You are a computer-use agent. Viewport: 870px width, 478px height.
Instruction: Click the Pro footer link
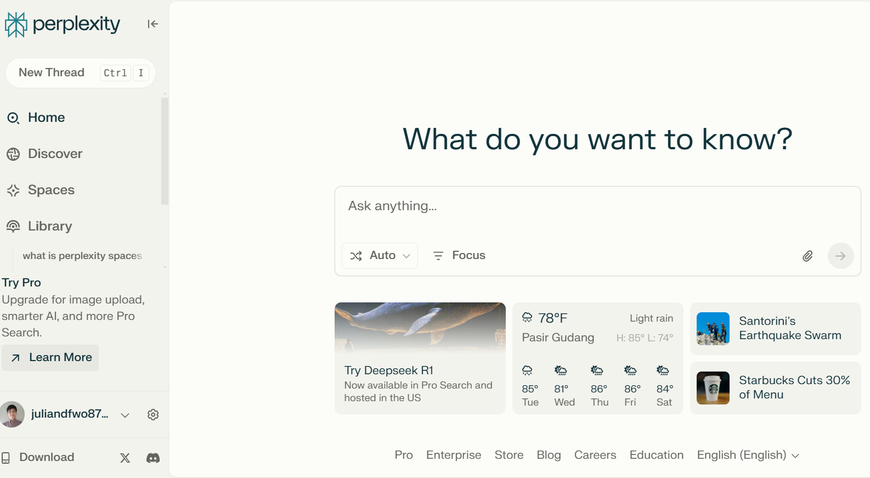click(x=404, y=455)
